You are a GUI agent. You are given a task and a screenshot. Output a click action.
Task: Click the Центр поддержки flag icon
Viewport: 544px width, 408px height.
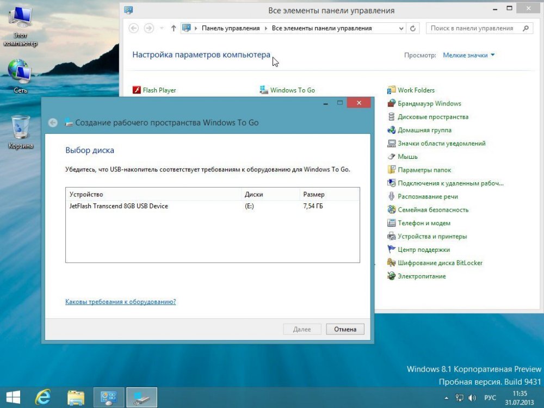pos(391,250)
